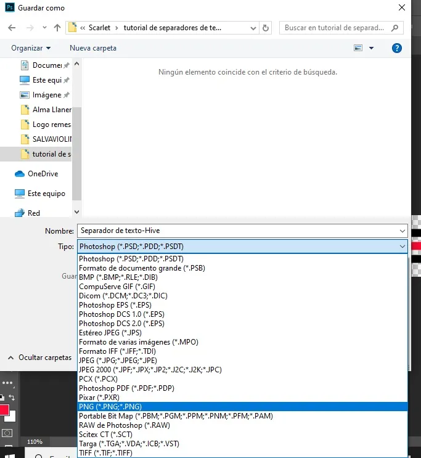Refresh the current folder view
421x458 pixels.
tap(266, 28)
